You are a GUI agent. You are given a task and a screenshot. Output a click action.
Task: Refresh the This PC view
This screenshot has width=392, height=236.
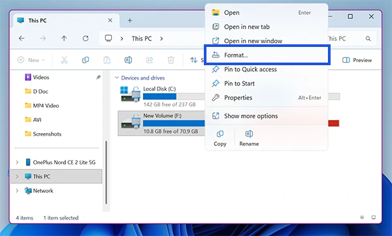pos(86,38)
